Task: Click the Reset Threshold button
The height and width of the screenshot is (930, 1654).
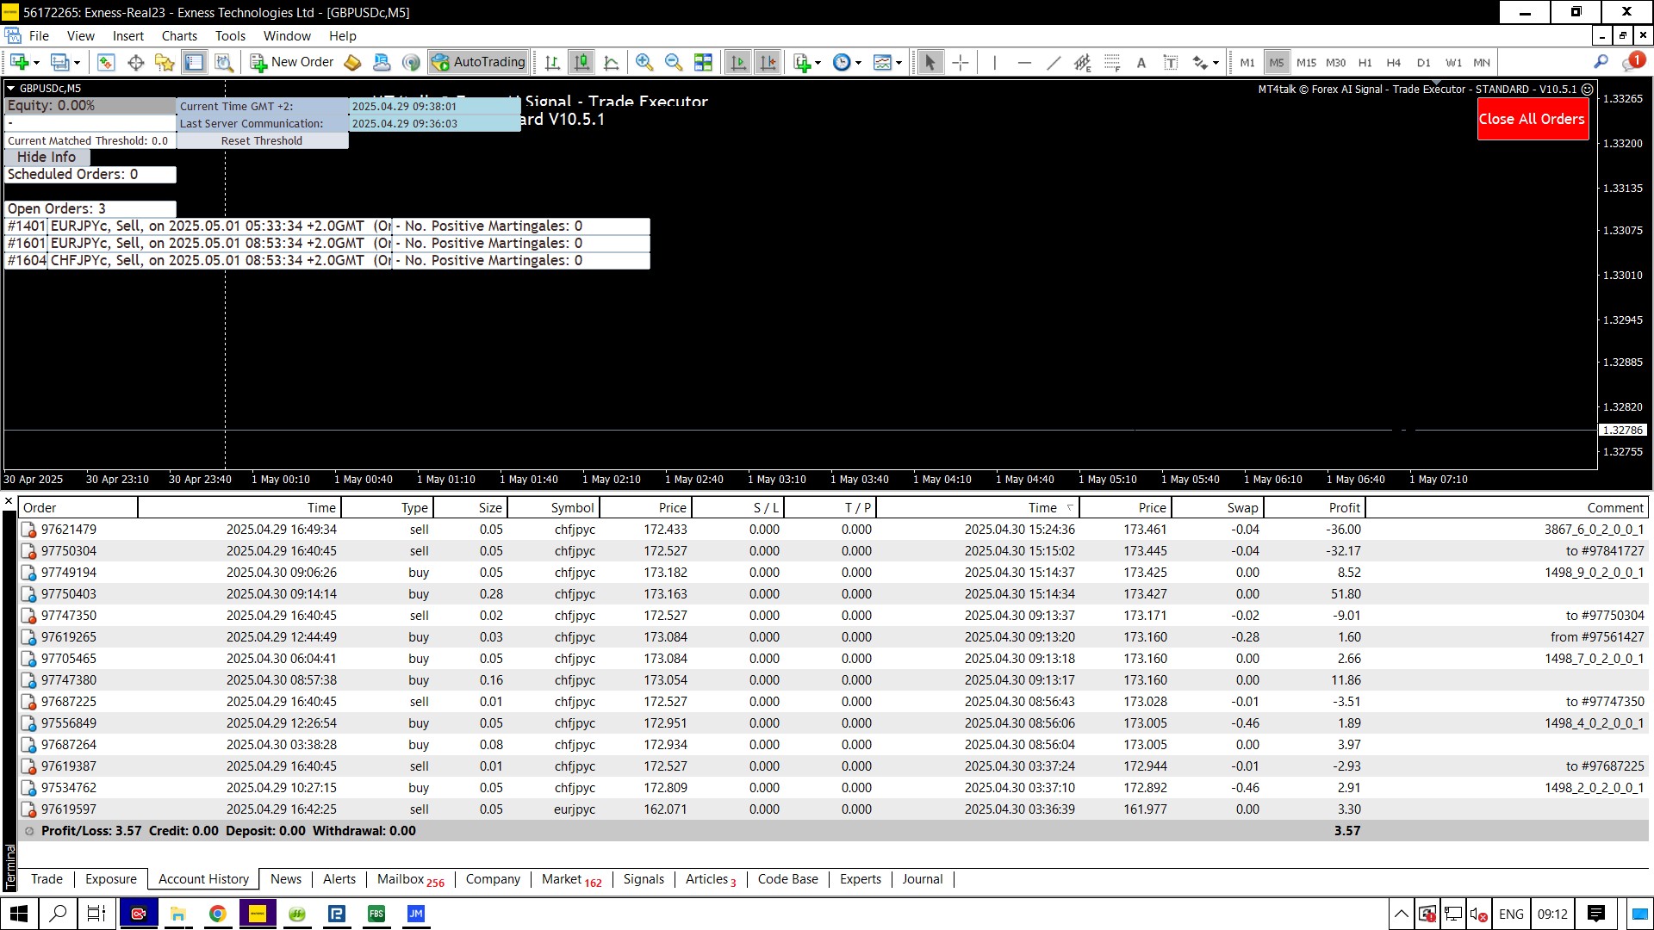Action: [262, 140]
